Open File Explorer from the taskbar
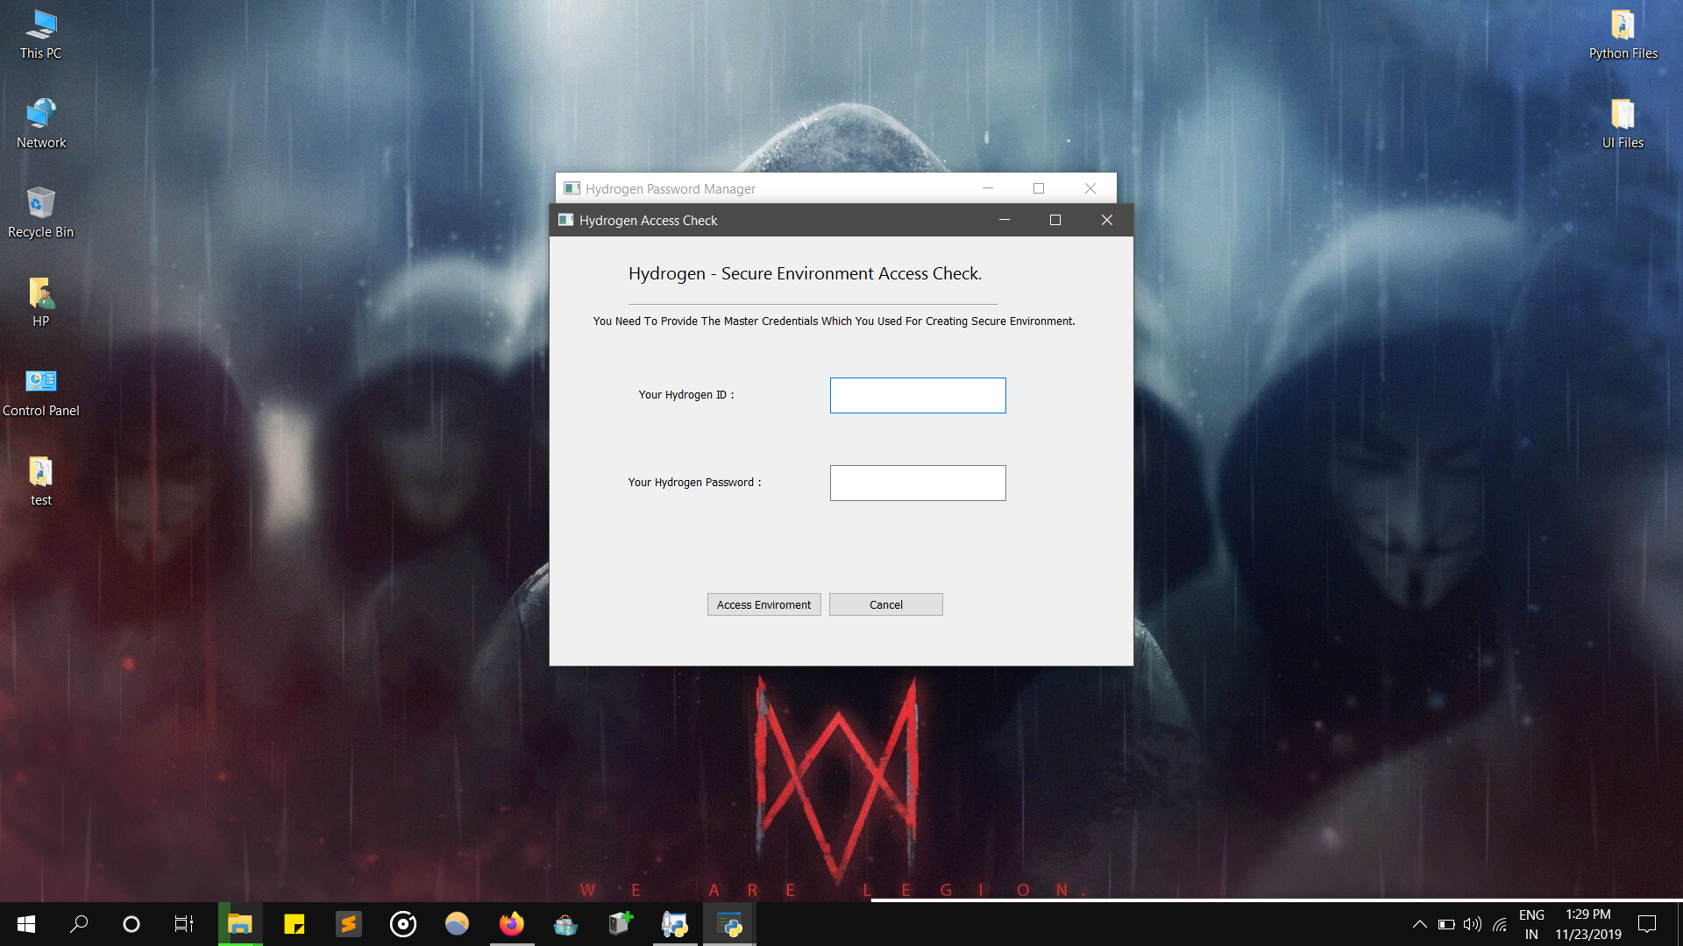The width and height of the screenshot is (1683, 946). coord(239,924)
